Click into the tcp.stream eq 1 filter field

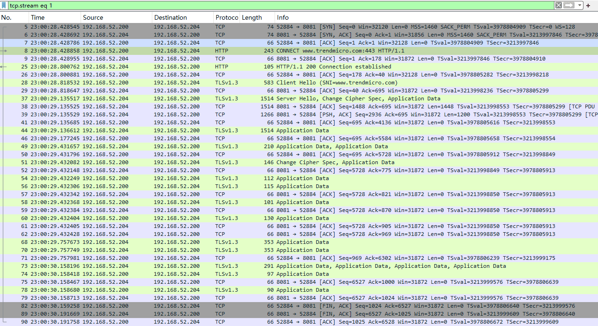pos(281,6)
